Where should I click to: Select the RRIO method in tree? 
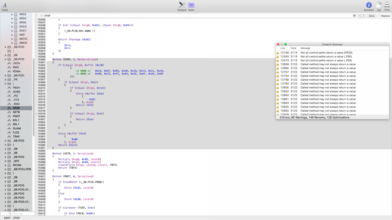[16, 67]
